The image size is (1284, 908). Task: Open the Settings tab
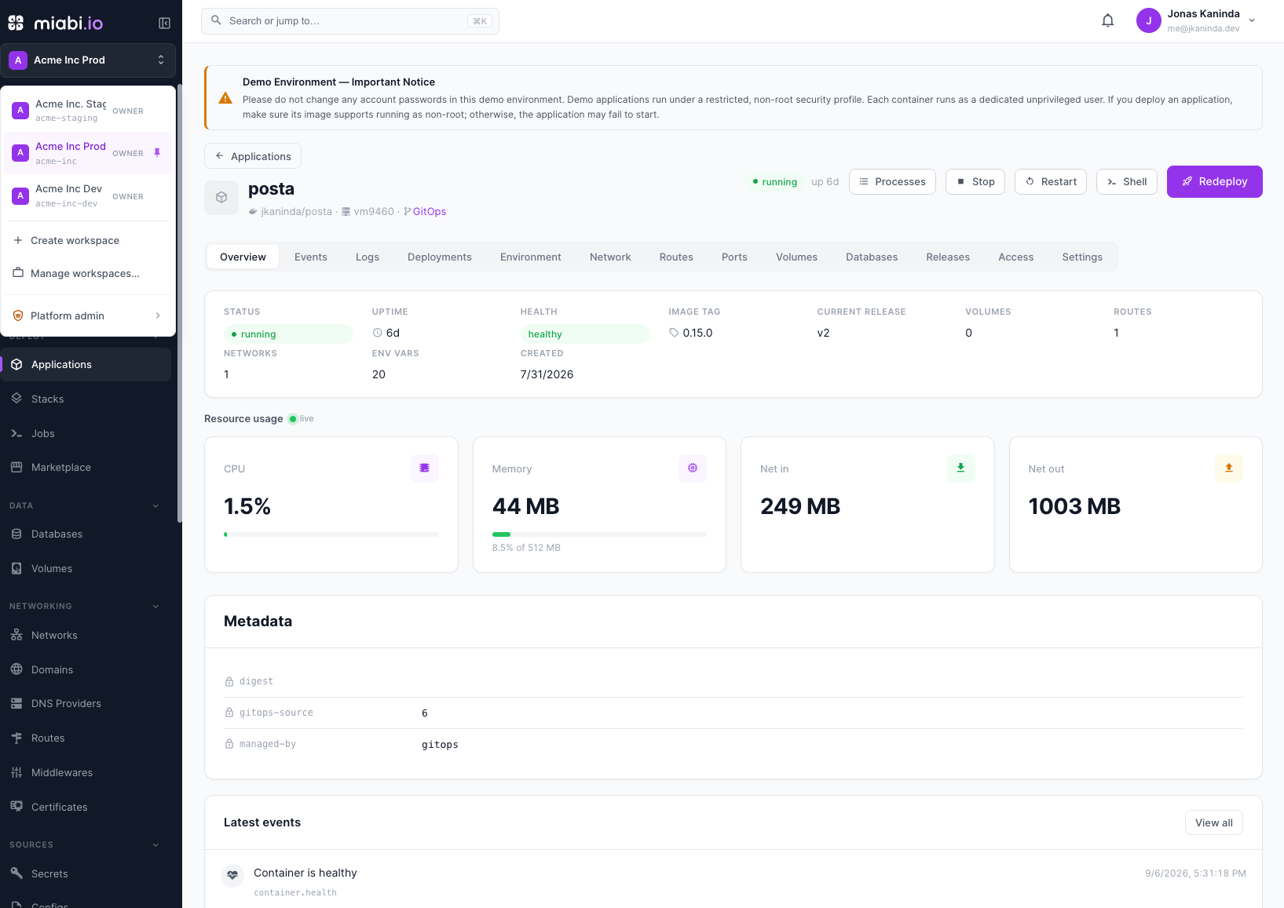coord(1082,257)
